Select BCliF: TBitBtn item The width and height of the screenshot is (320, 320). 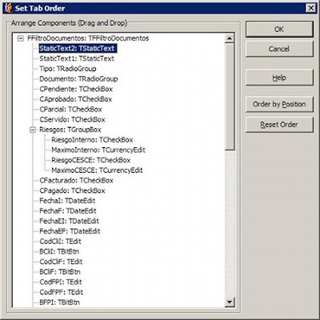click(x=60, y=272)
